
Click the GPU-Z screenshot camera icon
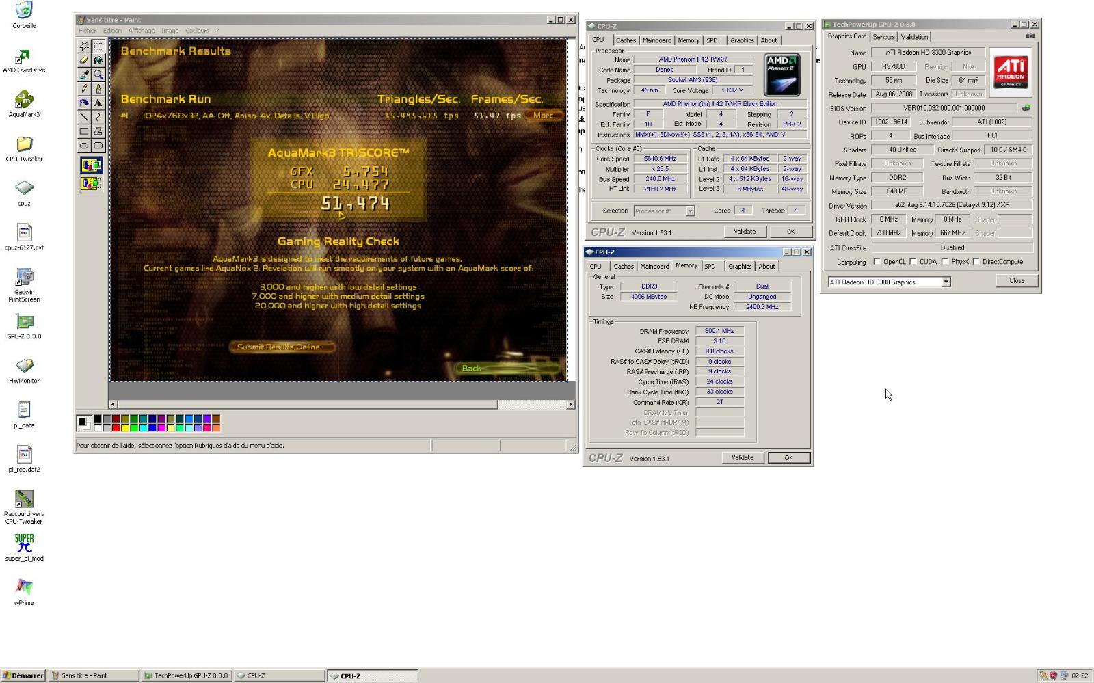pyautogui.click(x=1030, y=36)
